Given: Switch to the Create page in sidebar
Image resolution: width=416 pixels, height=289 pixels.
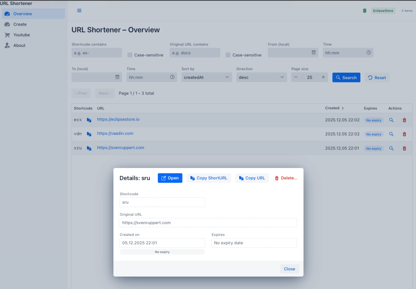Looking at the screenshot, I should [20, 24].
